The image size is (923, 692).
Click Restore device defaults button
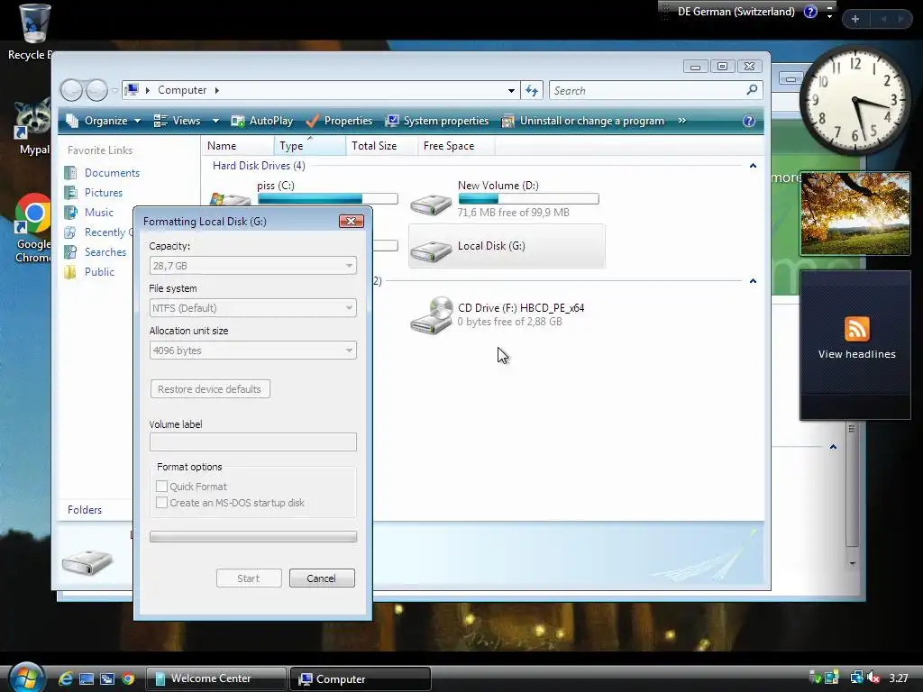(x=210, y=389)
